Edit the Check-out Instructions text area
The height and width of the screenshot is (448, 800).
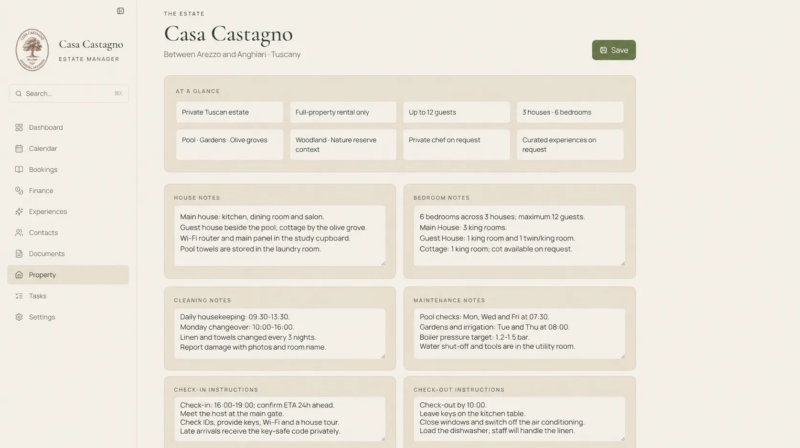[519, 419]
